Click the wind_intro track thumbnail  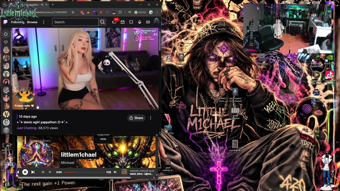(124, 172)
